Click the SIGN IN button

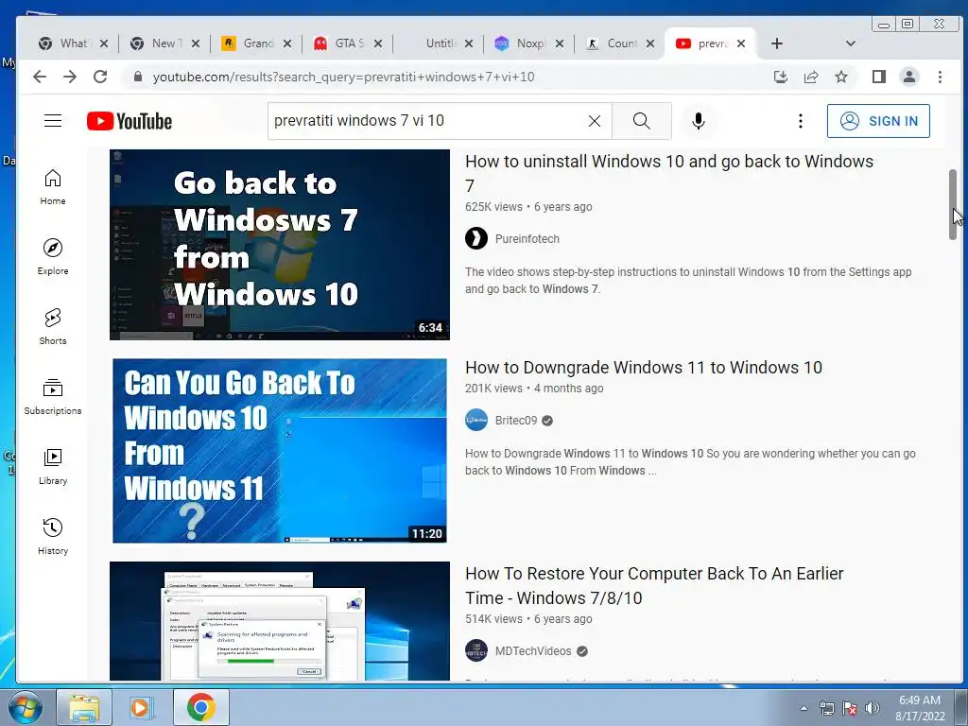pos(878,121)
